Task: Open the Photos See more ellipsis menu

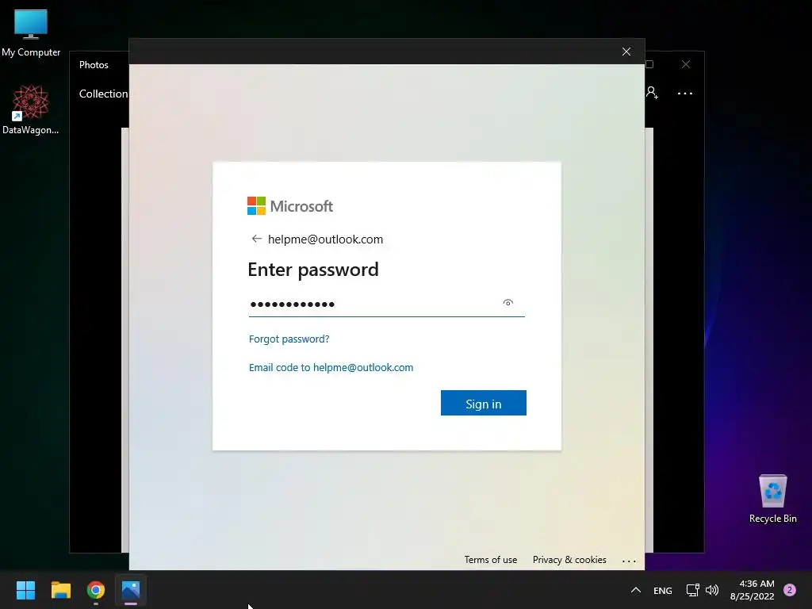Action: click(x=684, y=94)
